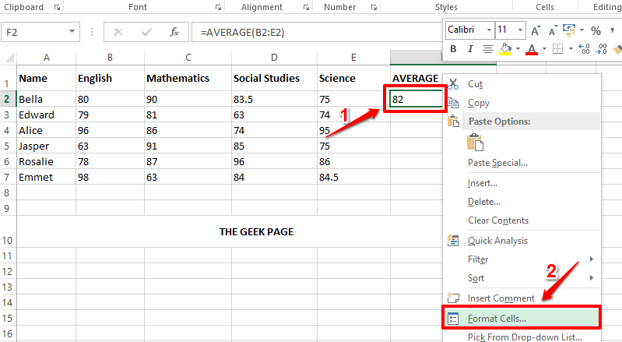Screen dimensions: 622x342
Task: Click Decrease Font Size icon
Action: [552, 30]
